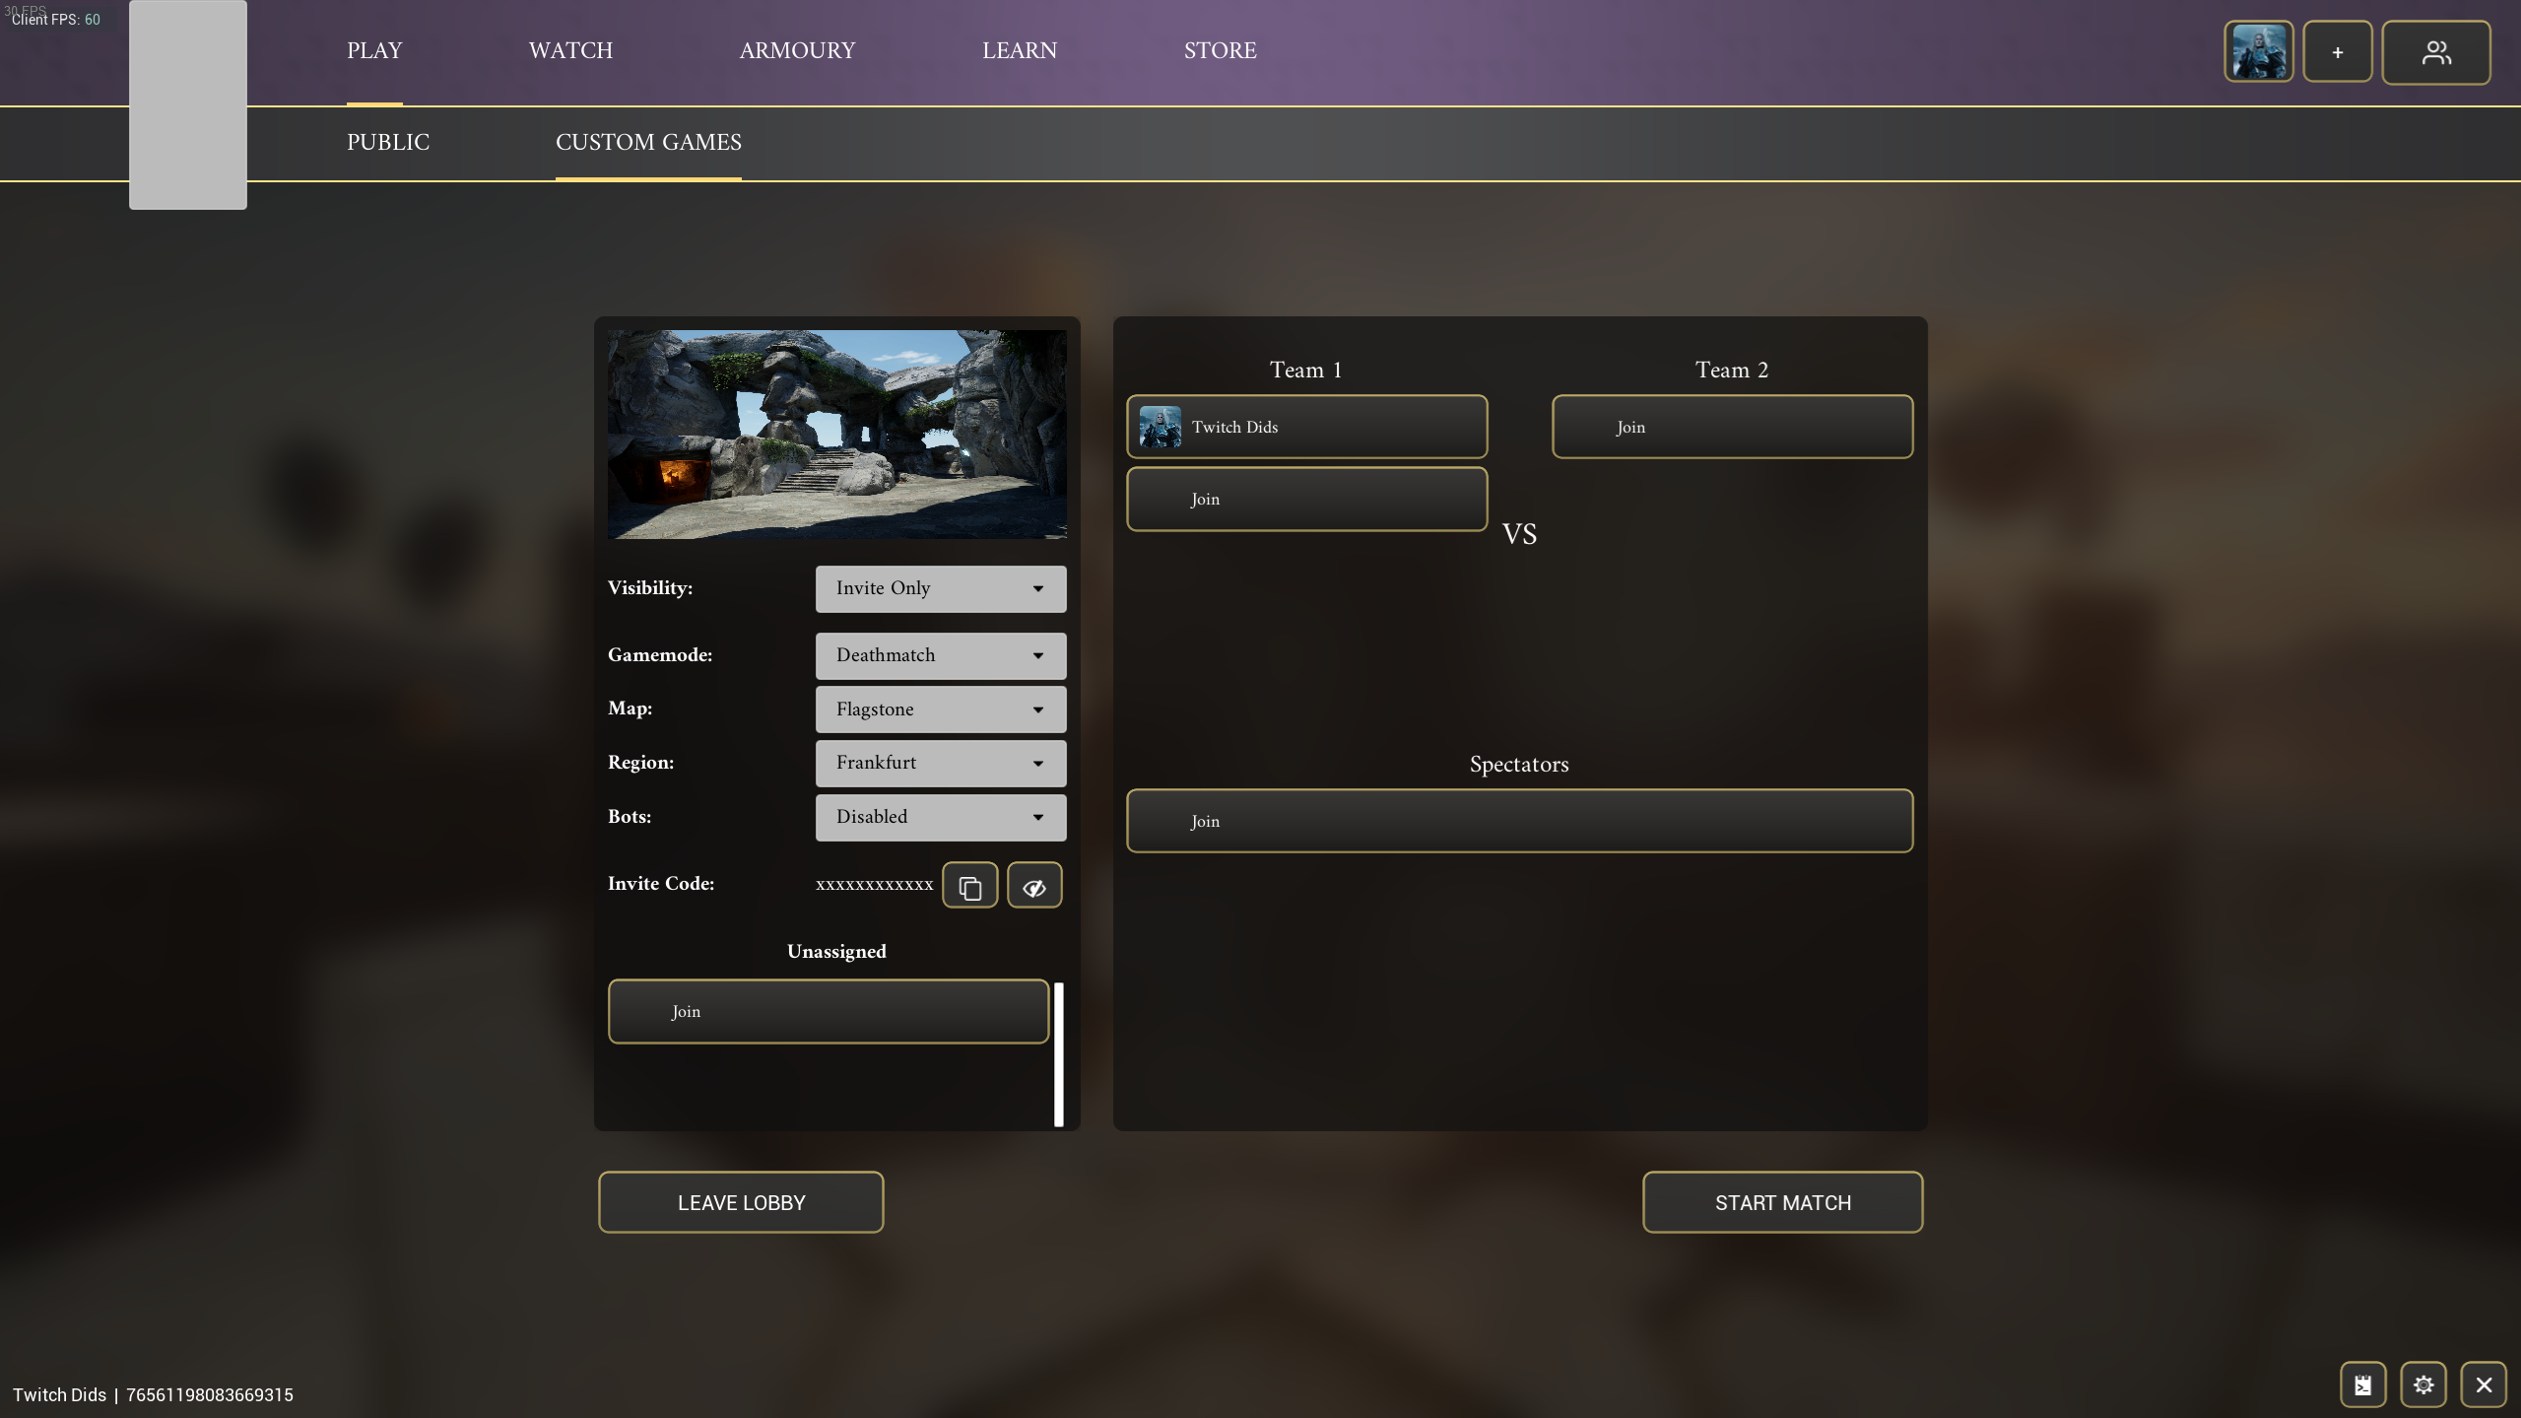
Task: Switch to the Public tab
Action: pyautogui.click(x=388, y=142)
